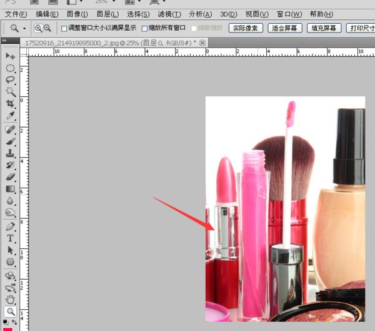Enable 调整窗口大小以满屏显示 checkbox
Image resolution: width=375 pixels, height=331 pixels.
[64, 28]
